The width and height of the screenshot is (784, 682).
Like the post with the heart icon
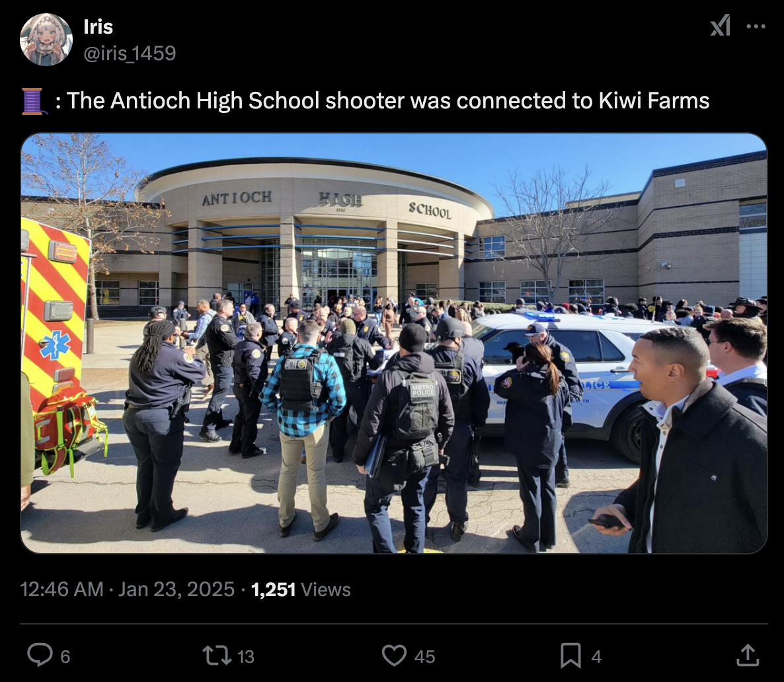(x=394, y=656)
